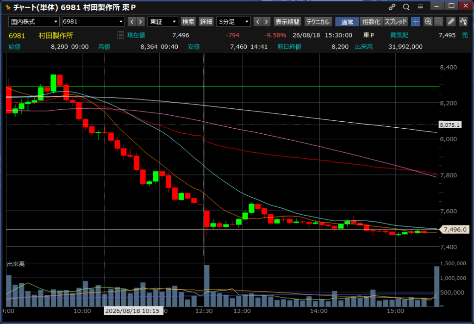Toggle the crosshair cursor button
The width and height of the screenshot is (474, 324).
click(416, 21)
